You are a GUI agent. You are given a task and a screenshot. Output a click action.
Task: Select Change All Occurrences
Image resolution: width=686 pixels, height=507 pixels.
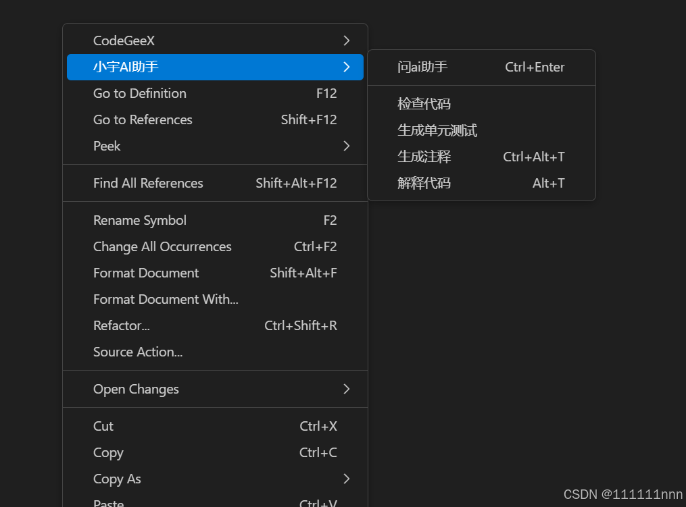pyautogui.click(x=162, y=246)
